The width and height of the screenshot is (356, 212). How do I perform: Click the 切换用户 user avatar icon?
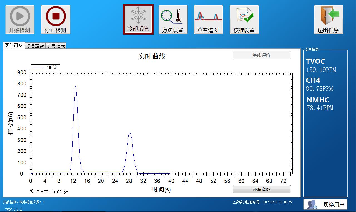click(x=311, y=204)
